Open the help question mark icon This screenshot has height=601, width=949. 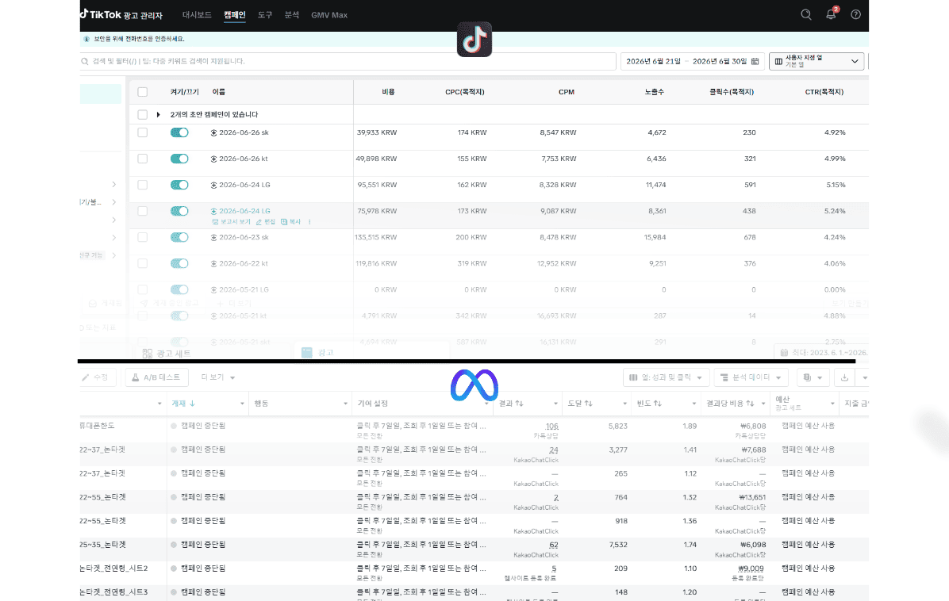click(x=856, y=14)
